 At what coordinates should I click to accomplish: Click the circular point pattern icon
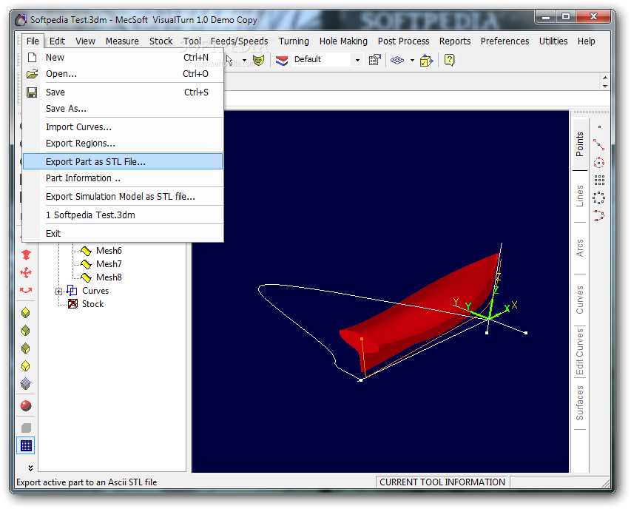click(x=598, y=198)
